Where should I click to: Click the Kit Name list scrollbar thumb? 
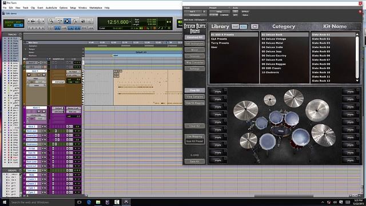[x=357, y=57]
